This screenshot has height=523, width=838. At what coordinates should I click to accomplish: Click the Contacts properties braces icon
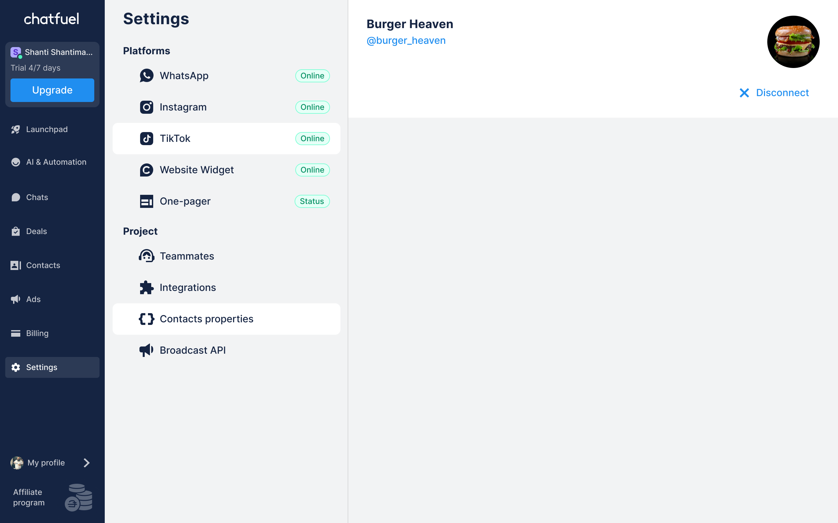146,319
